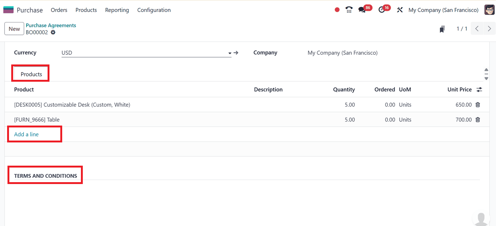
Task: Click Add a line in the product list
Action: (x=26, y=134)
